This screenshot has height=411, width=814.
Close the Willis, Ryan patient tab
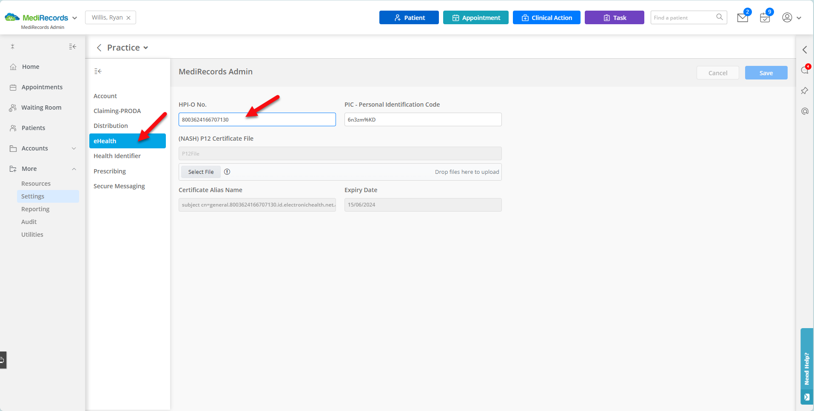[x=128, y=18]
